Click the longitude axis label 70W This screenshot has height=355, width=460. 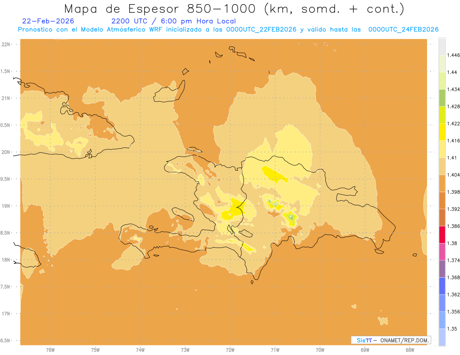(x=320, y=350)
